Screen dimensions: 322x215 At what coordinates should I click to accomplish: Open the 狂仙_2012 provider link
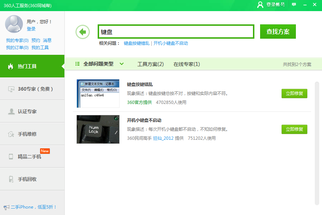click(163, 138)
